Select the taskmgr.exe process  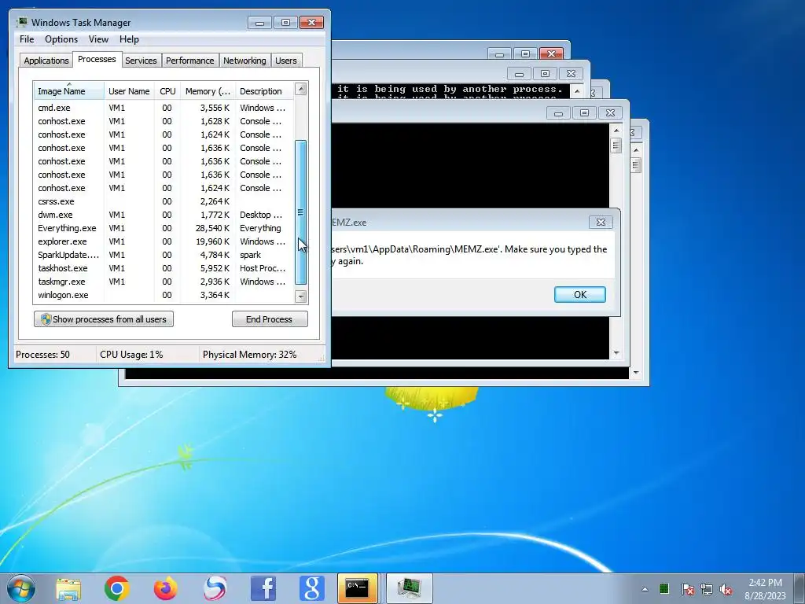click(x=164, y=282)
